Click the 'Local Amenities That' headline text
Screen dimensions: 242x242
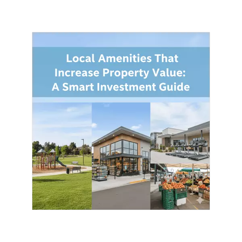click(x=122, y=58)
